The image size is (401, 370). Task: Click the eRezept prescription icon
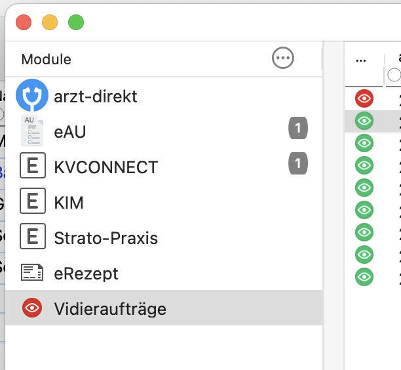click(32, 272)
